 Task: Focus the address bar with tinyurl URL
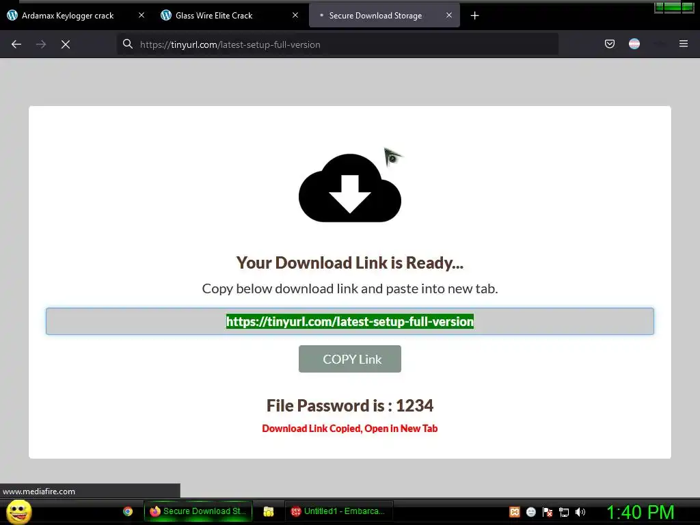pyautogui.click(x=338, y=44)
